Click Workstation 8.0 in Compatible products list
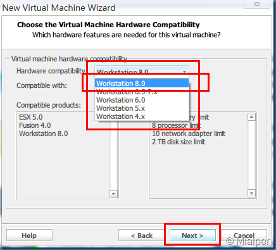Screen dimensions: 276x250 [x=44, y=134]
